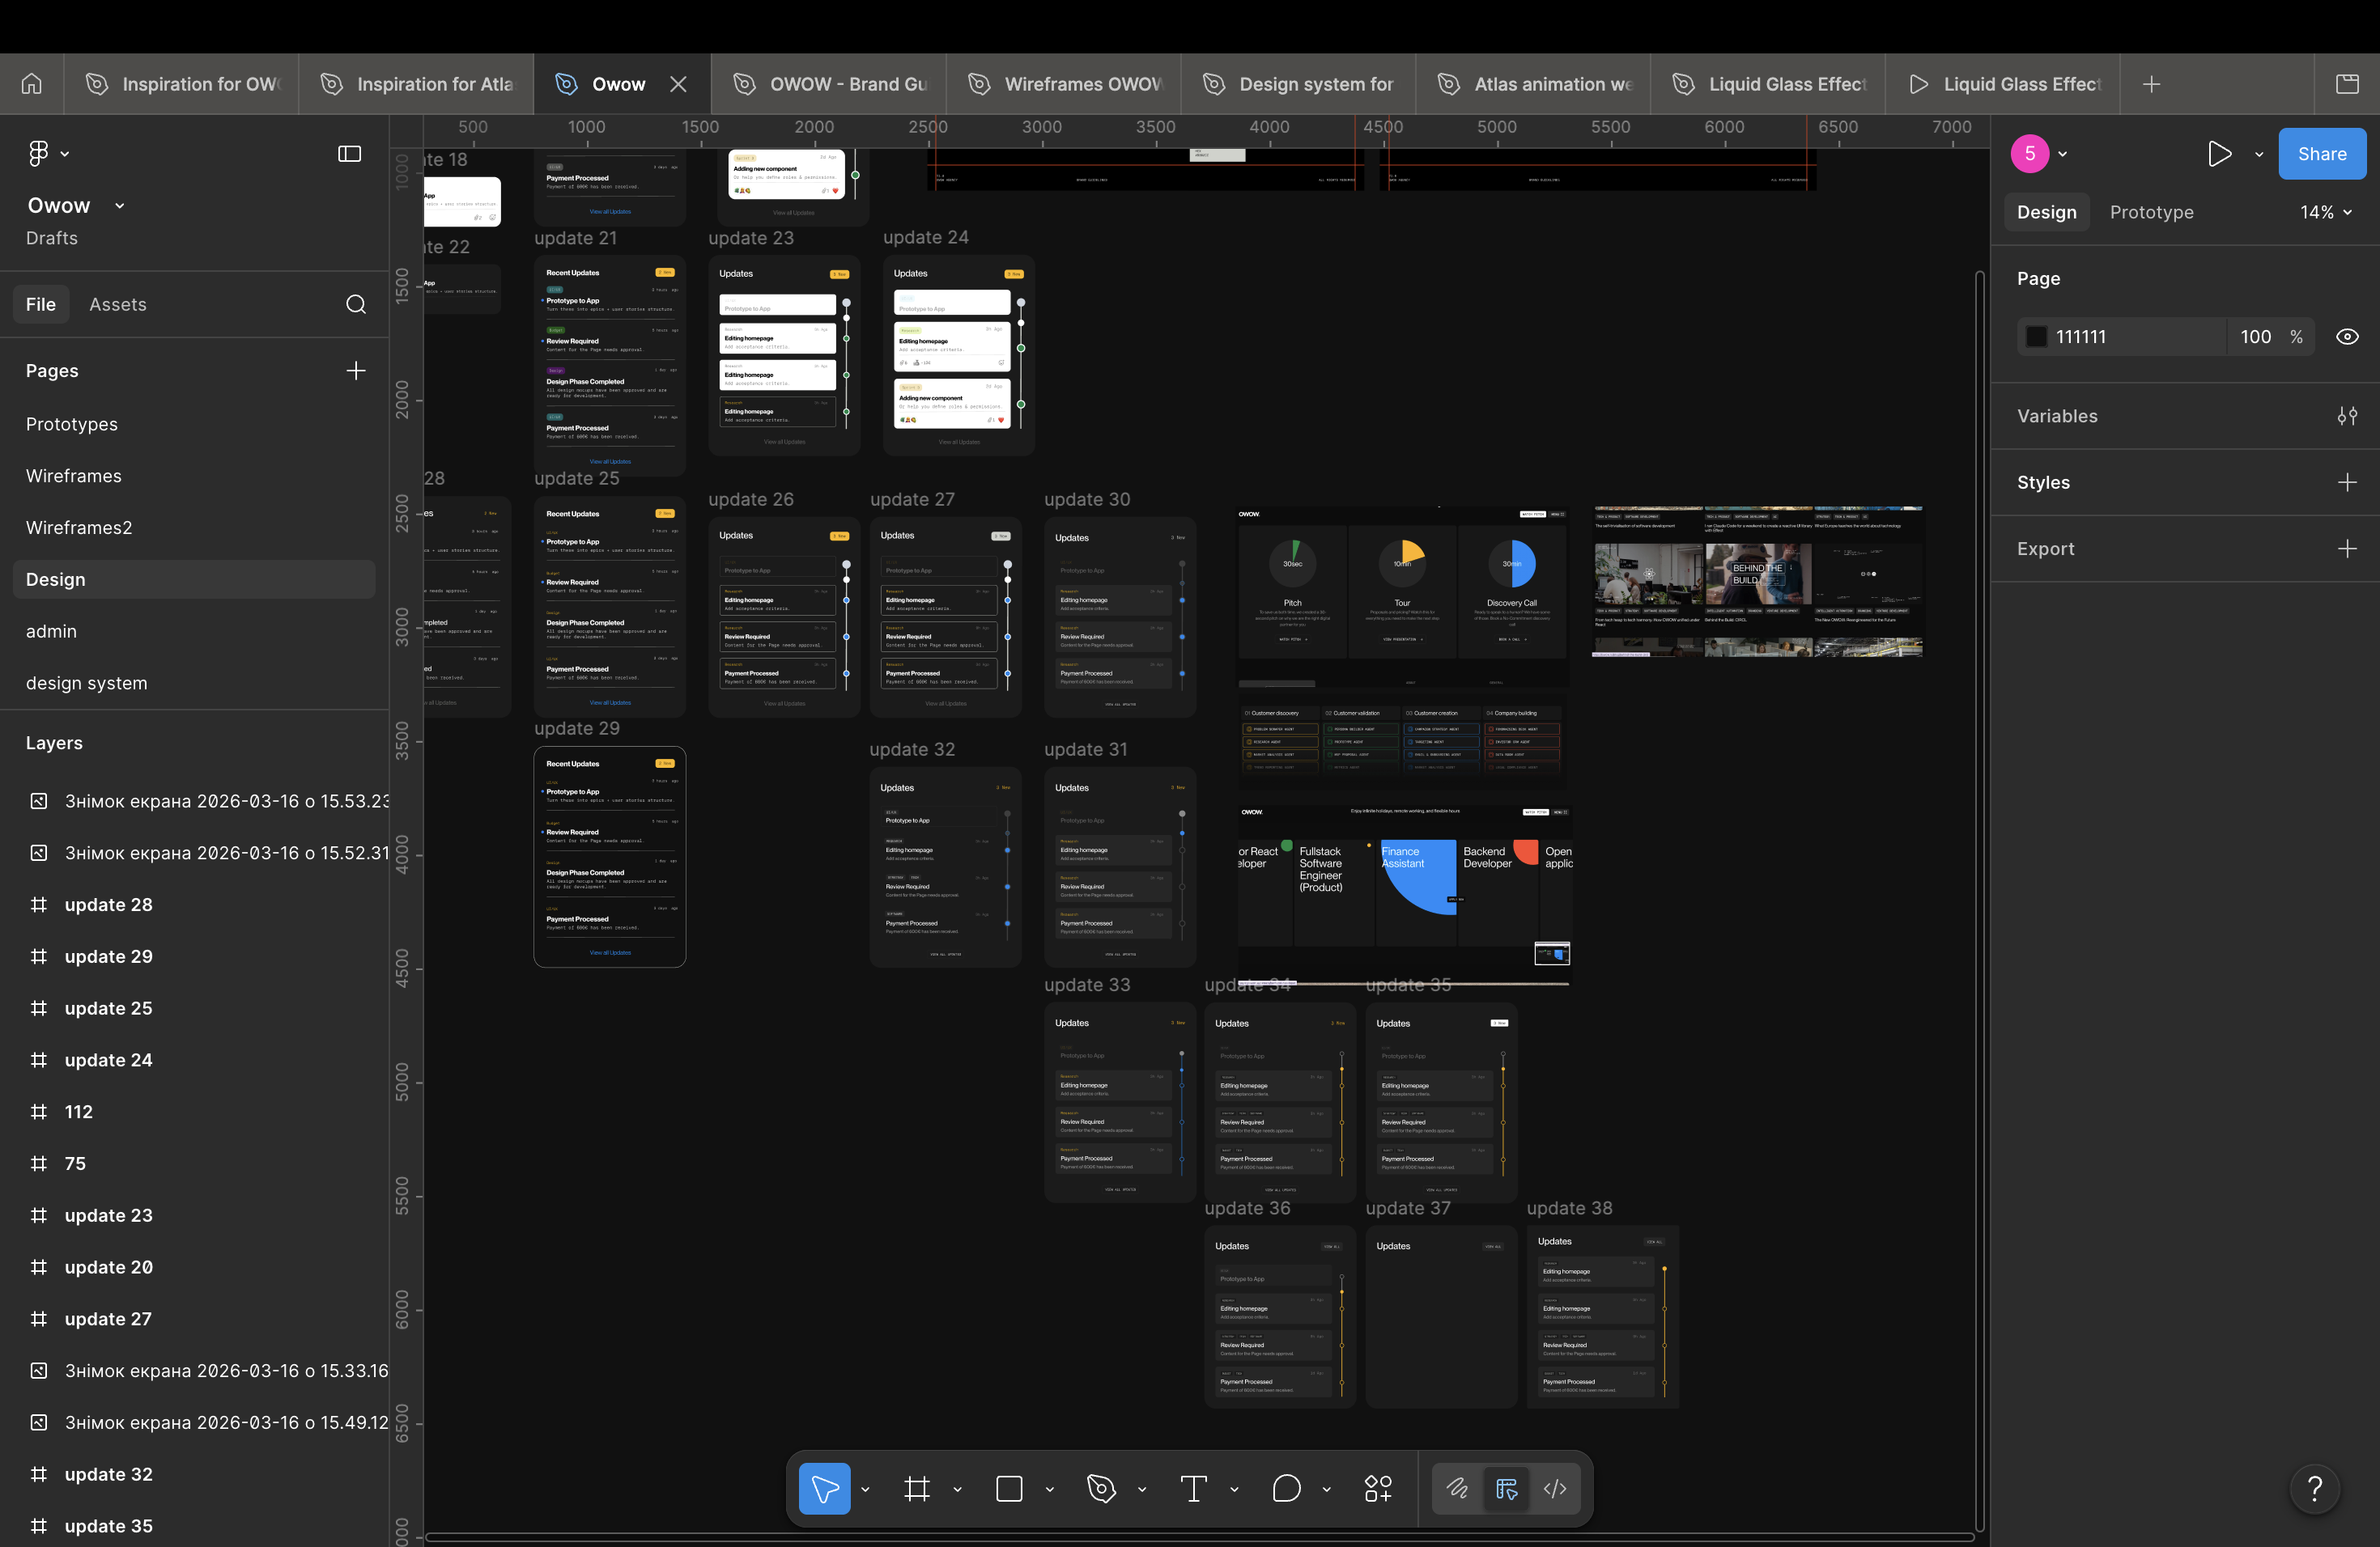Expand Frame tool options chevron
Viewport: 2380px width, 1547px height.
point(957,1489)
